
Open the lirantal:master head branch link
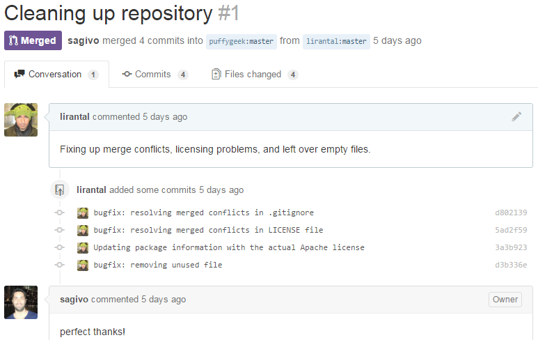click(x=336, y=41)
